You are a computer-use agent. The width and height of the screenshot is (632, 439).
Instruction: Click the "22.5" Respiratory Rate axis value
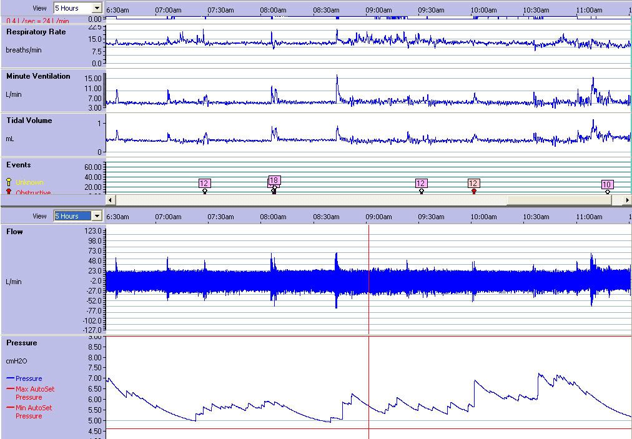(x=95, y=27)
